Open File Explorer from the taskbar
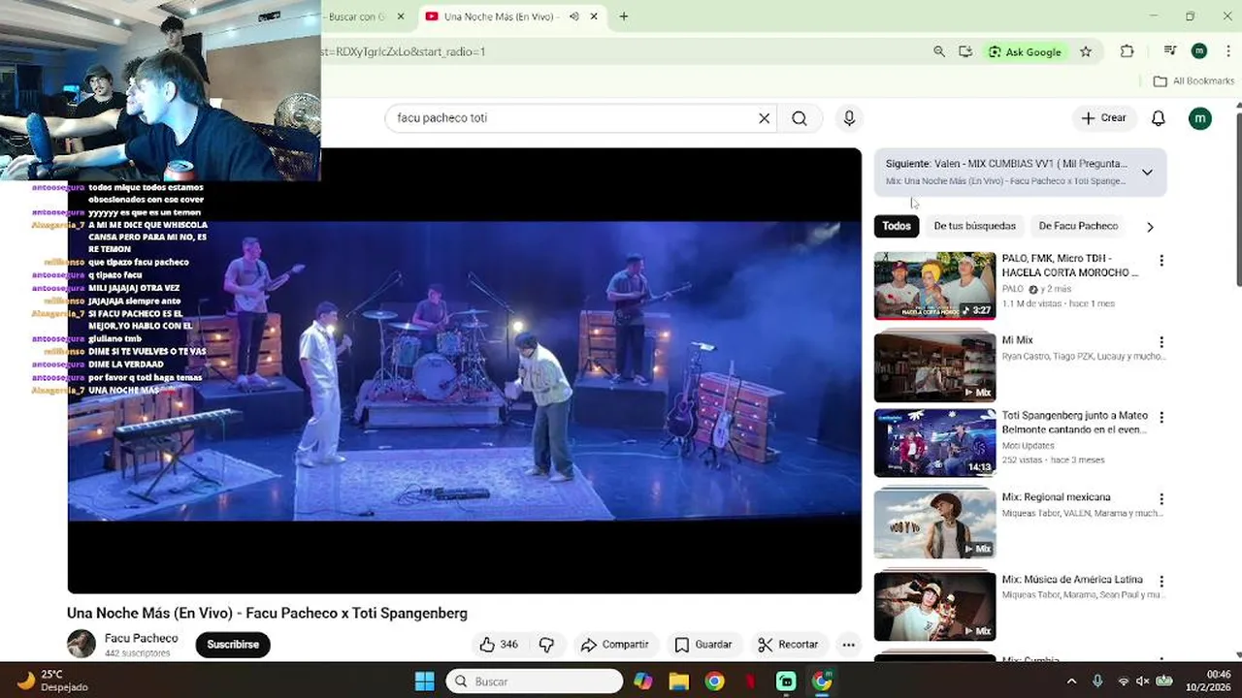 (678, 682)
